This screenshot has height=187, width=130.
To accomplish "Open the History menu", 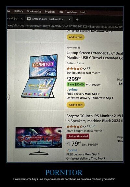I will (x=19, y=11).
